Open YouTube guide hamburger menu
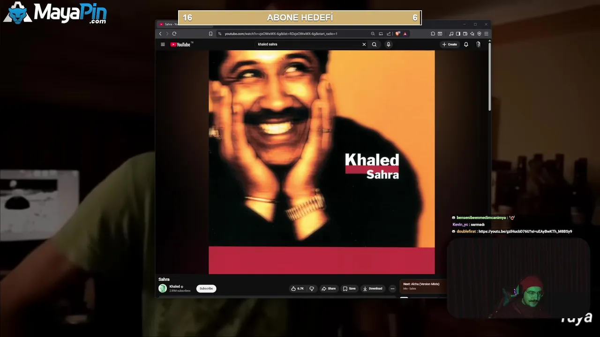This screenshot has width=600, height=337. click(x=163, y=44)
